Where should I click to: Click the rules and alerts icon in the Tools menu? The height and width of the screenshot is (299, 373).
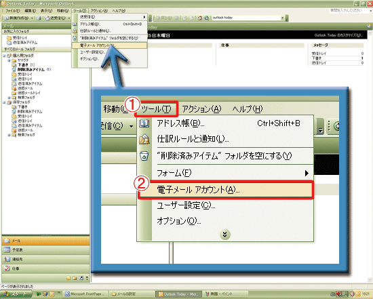coord(75,31)
